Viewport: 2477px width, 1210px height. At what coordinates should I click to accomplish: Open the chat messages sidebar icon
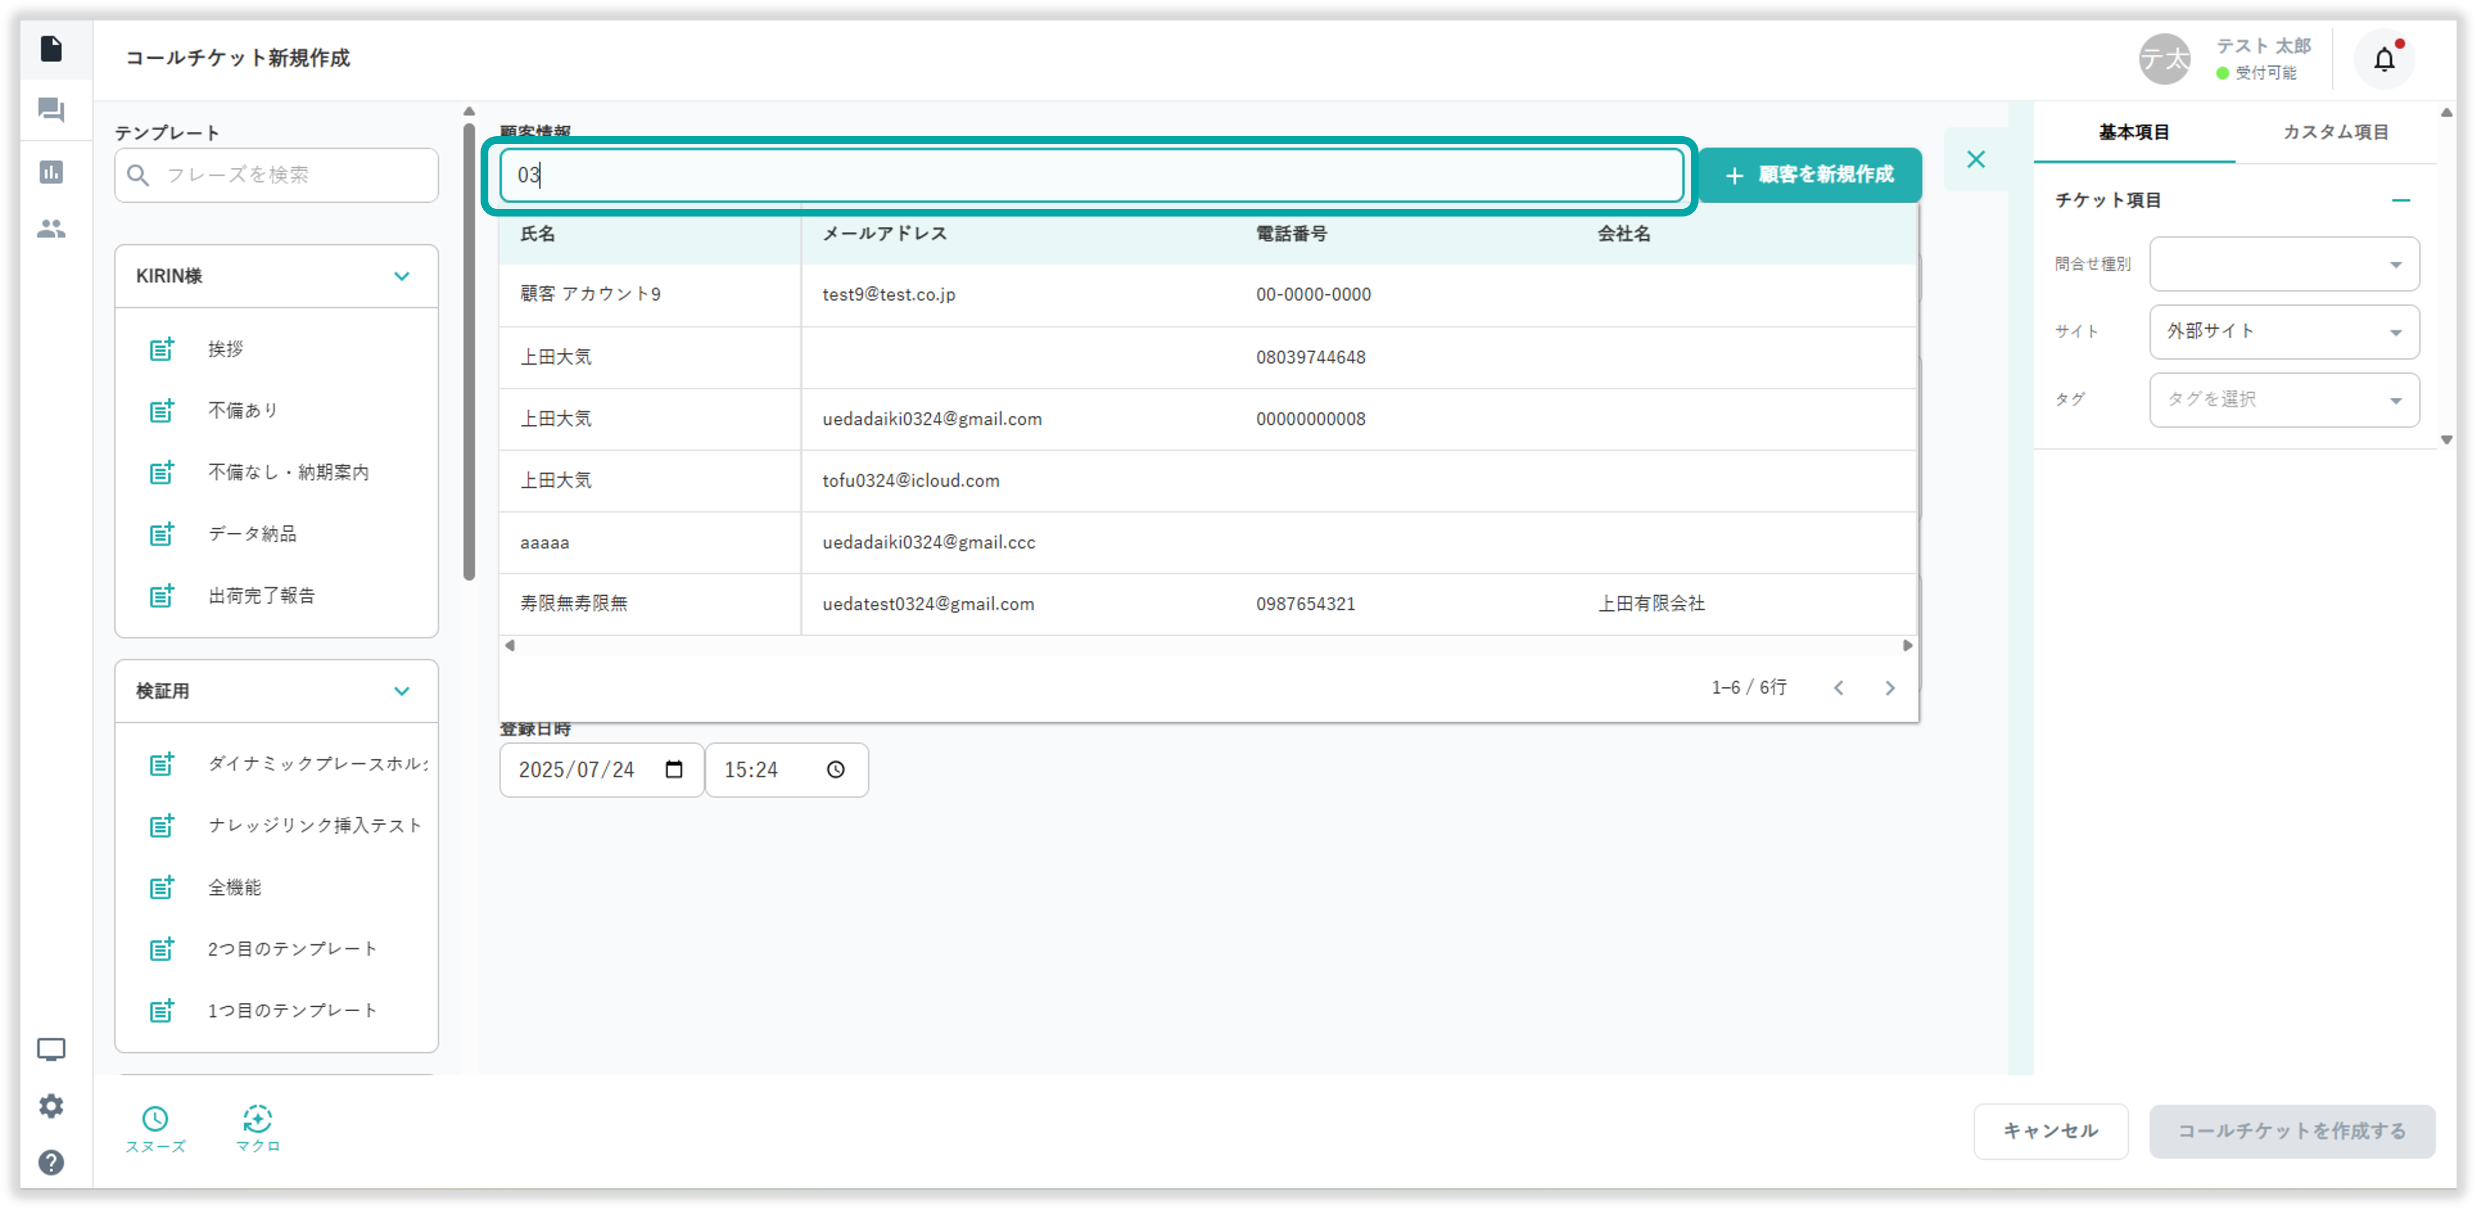(51, 110)
